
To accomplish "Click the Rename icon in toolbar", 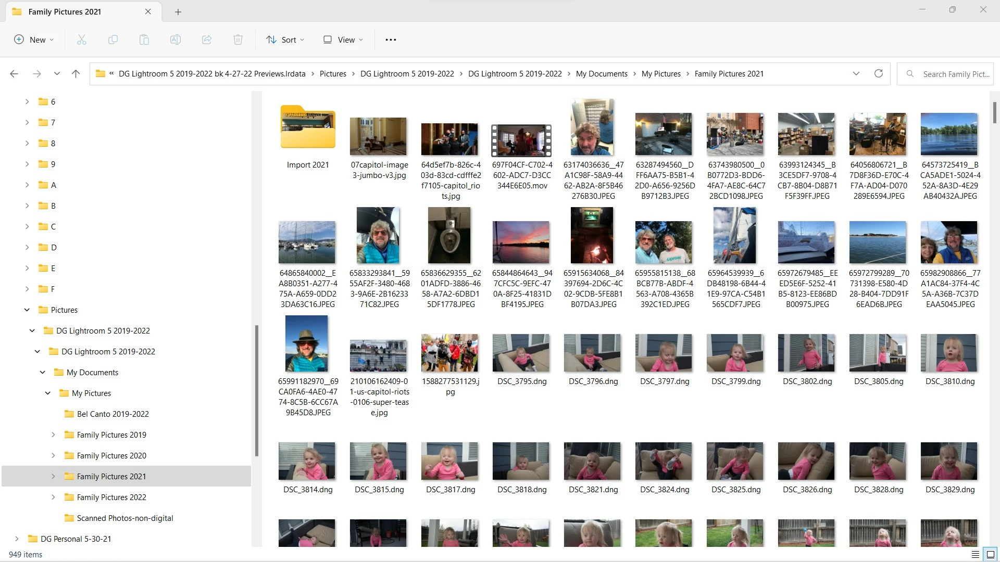I will click(x=176, y=40).
